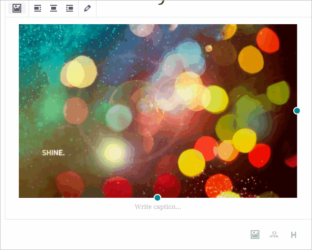312x250 pixels.
Task: Open the edit image pencil tool
Action: [87, 8]
